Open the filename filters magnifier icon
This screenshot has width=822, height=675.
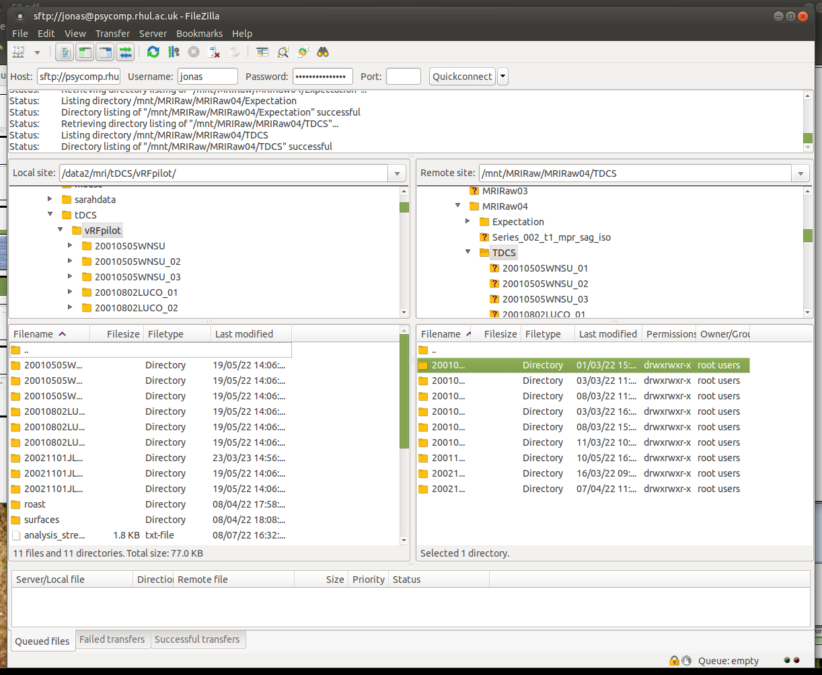coord(283,52)
